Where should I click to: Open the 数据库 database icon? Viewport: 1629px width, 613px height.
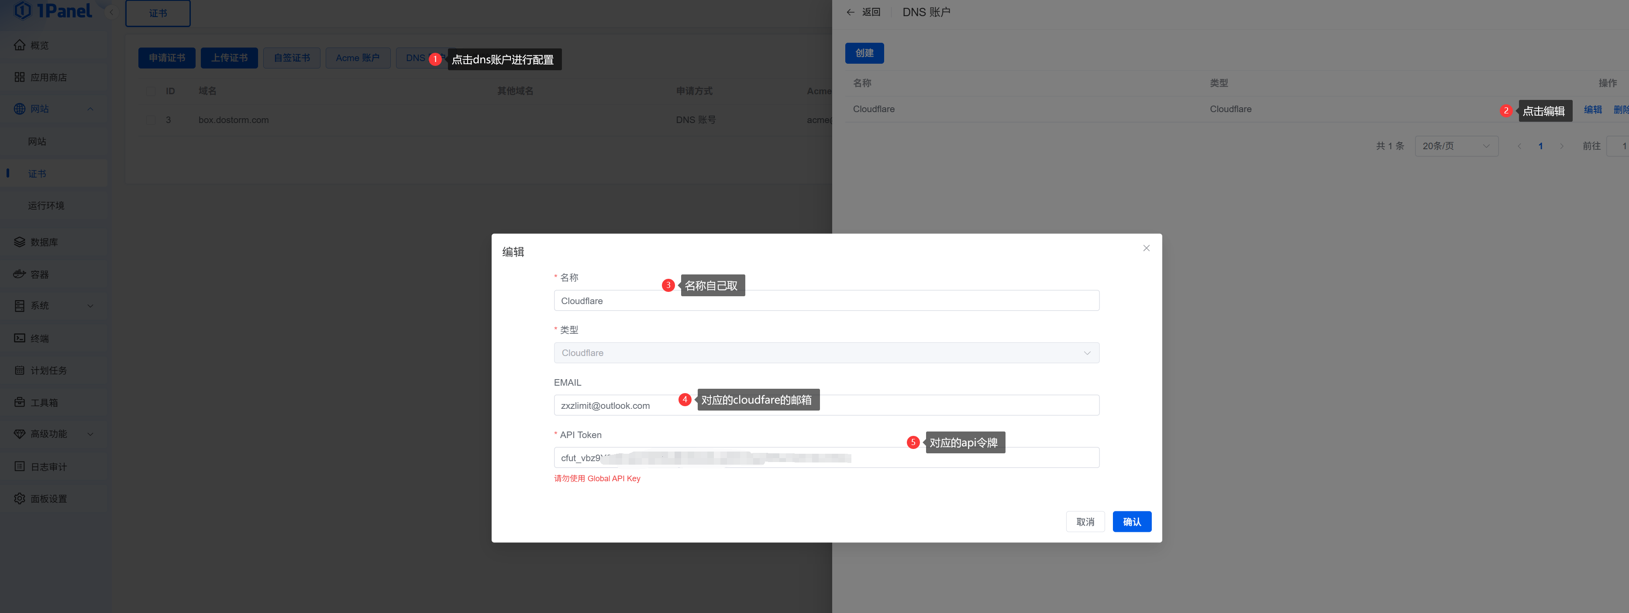coord(20,242)
